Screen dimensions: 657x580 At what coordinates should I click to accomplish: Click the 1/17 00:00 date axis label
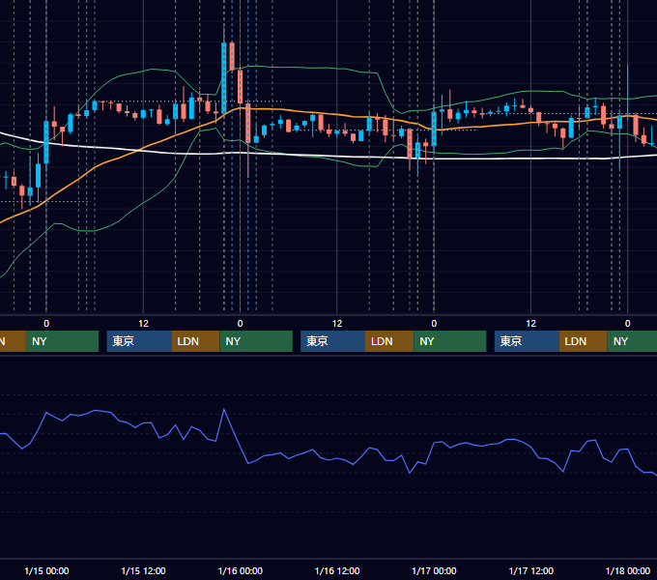click(x=434, y=570)
